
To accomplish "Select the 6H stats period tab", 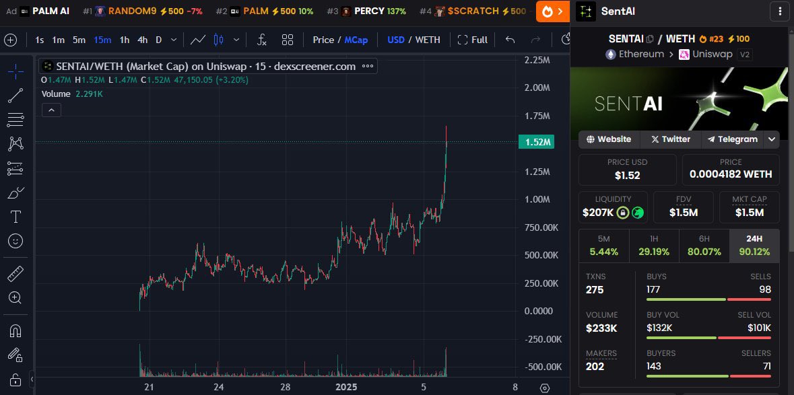I will (704, 246).
